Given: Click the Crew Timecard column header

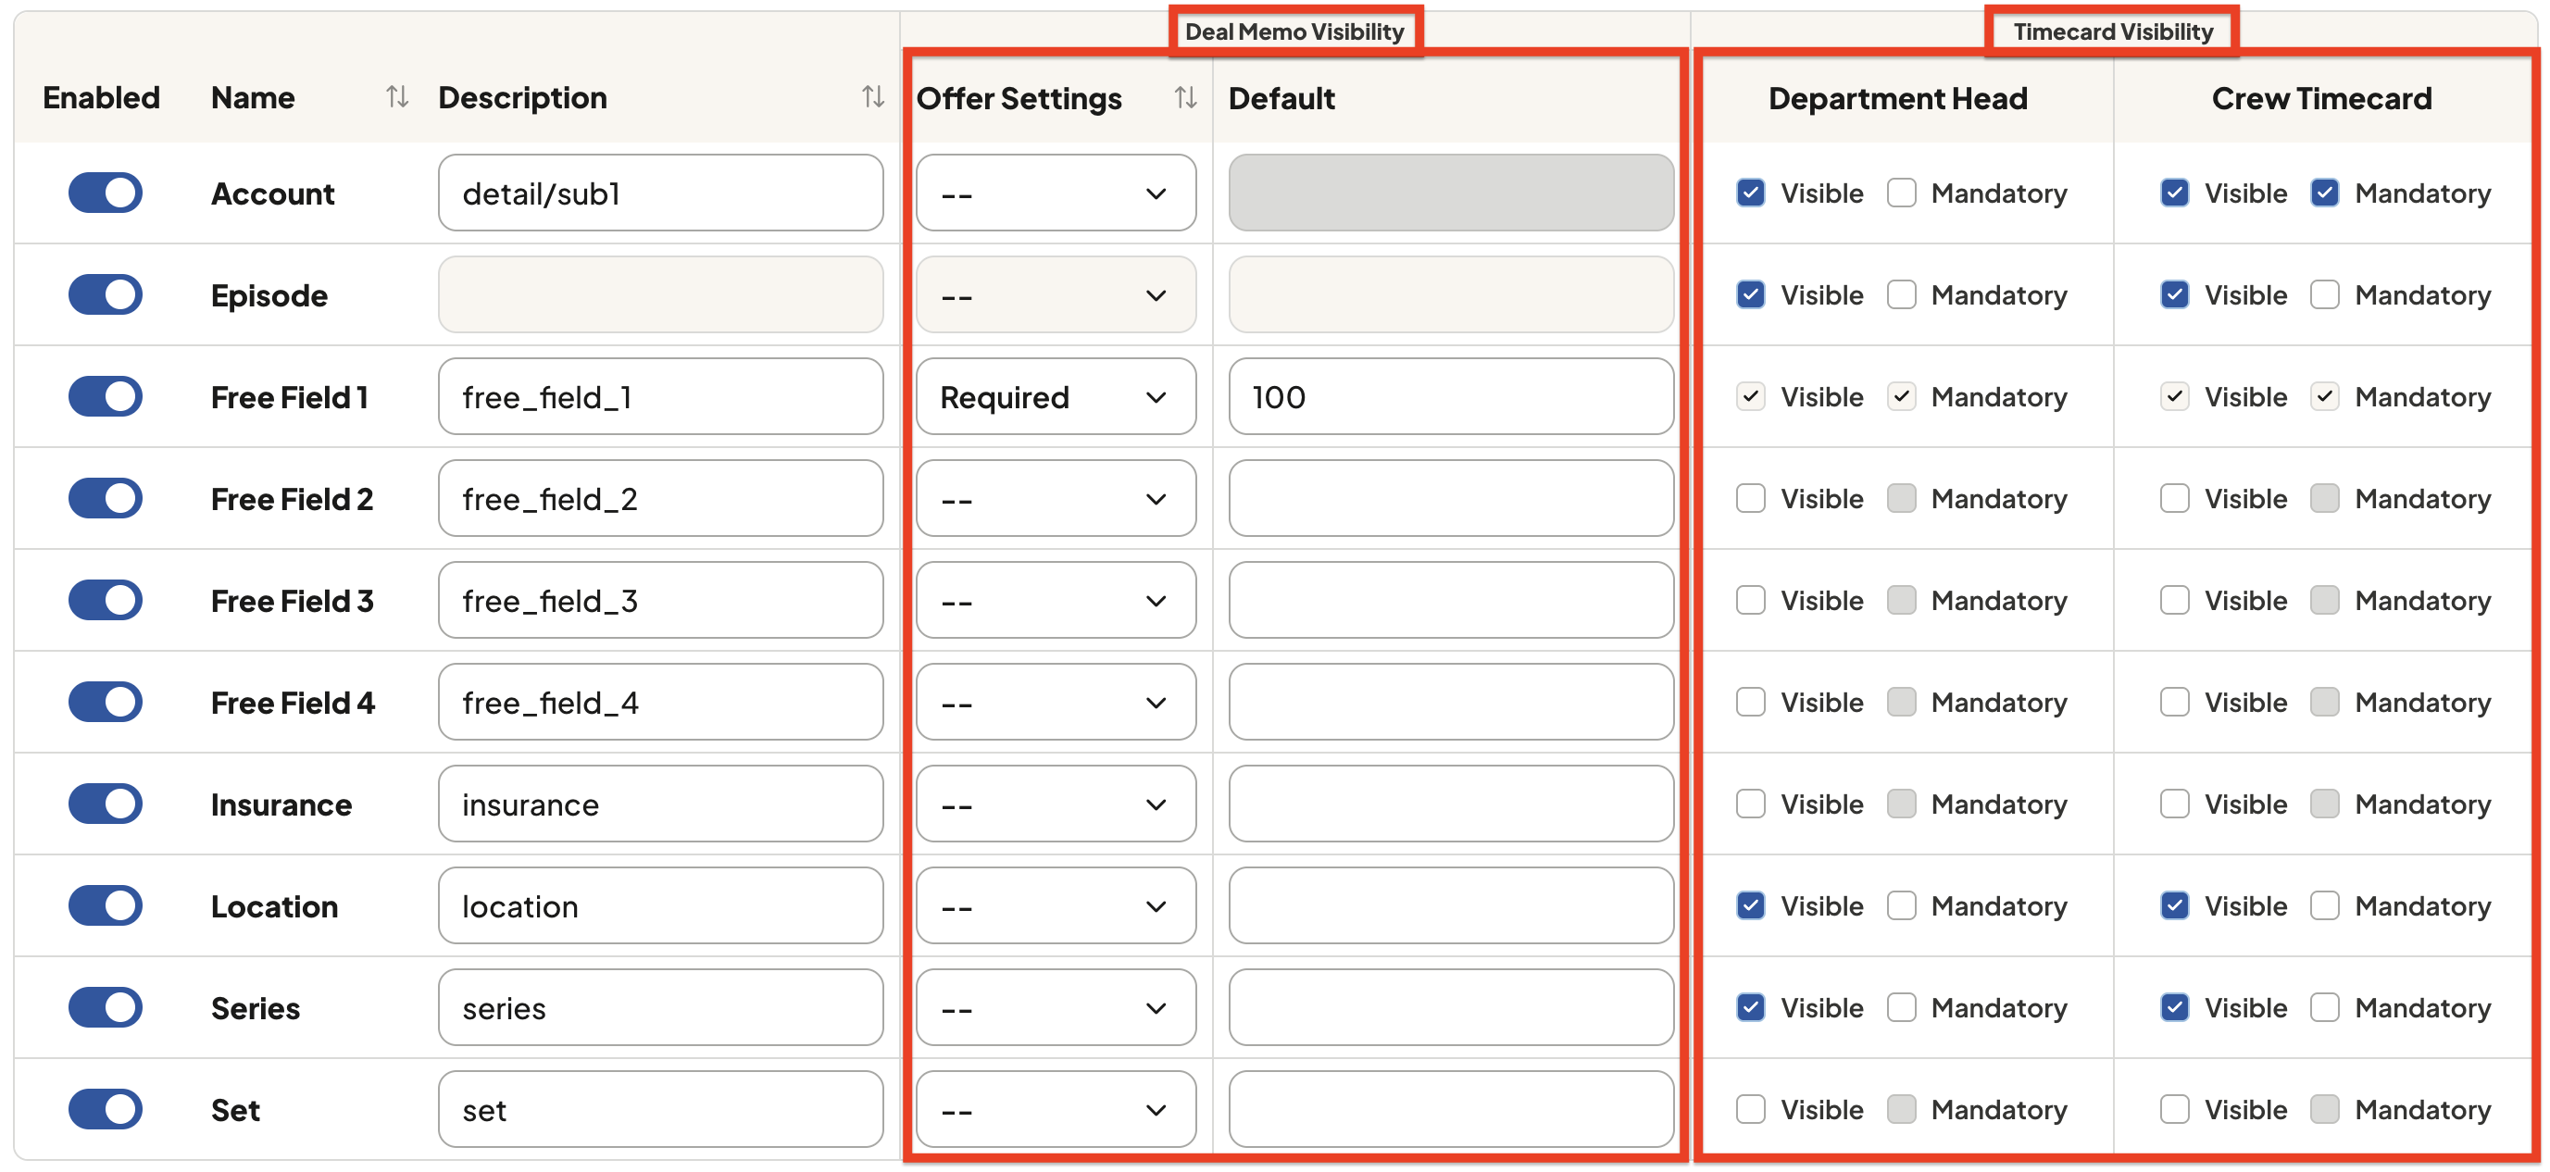Looking at the screenshot, I should 2321,98.
